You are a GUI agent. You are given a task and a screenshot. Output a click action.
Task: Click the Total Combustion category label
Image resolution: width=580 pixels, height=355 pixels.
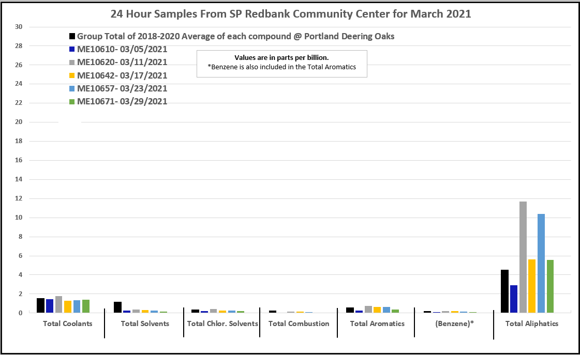pos(299,323)
